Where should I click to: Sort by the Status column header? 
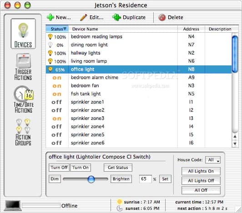pos(57,29)
